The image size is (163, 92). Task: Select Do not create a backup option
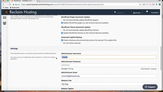62,43
